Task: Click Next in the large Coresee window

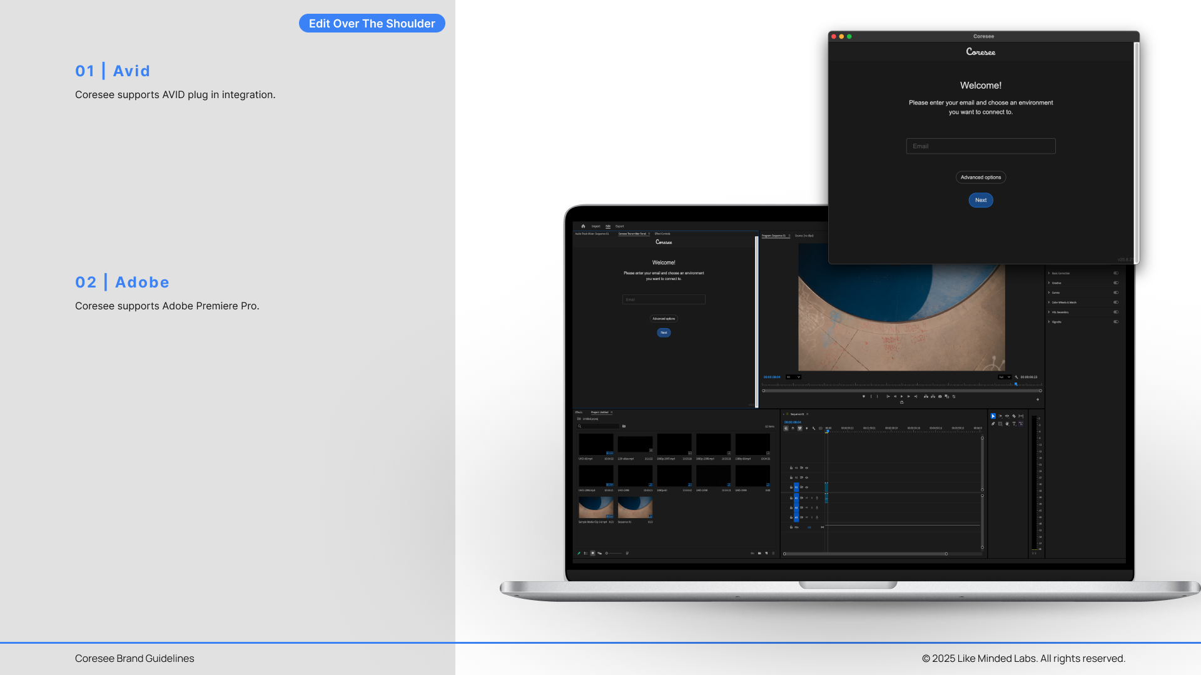Action: [981, 200]
